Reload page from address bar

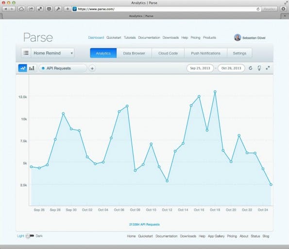click(258, 9)
